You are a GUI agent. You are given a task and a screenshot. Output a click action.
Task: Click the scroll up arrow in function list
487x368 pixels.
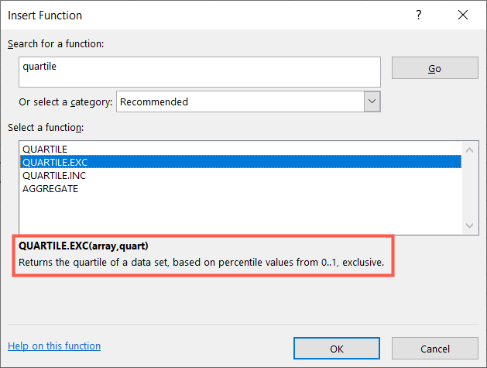coord(470,147)
